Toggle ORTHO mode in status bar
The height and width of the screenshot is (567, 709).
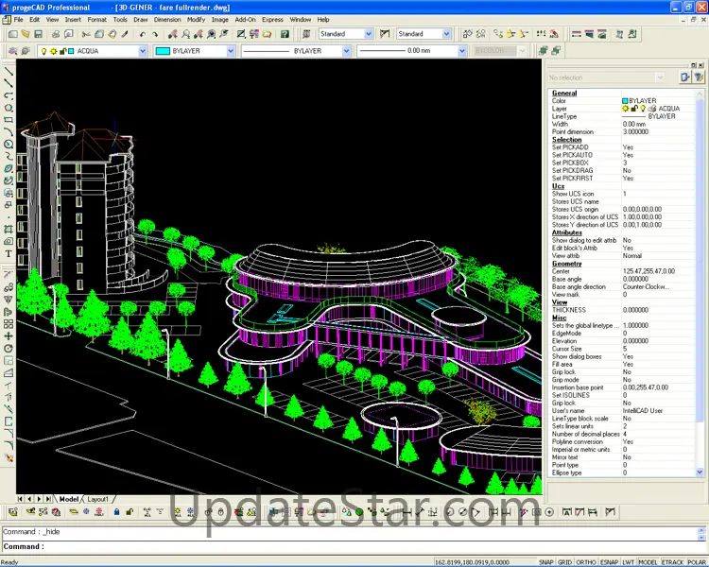585,562
